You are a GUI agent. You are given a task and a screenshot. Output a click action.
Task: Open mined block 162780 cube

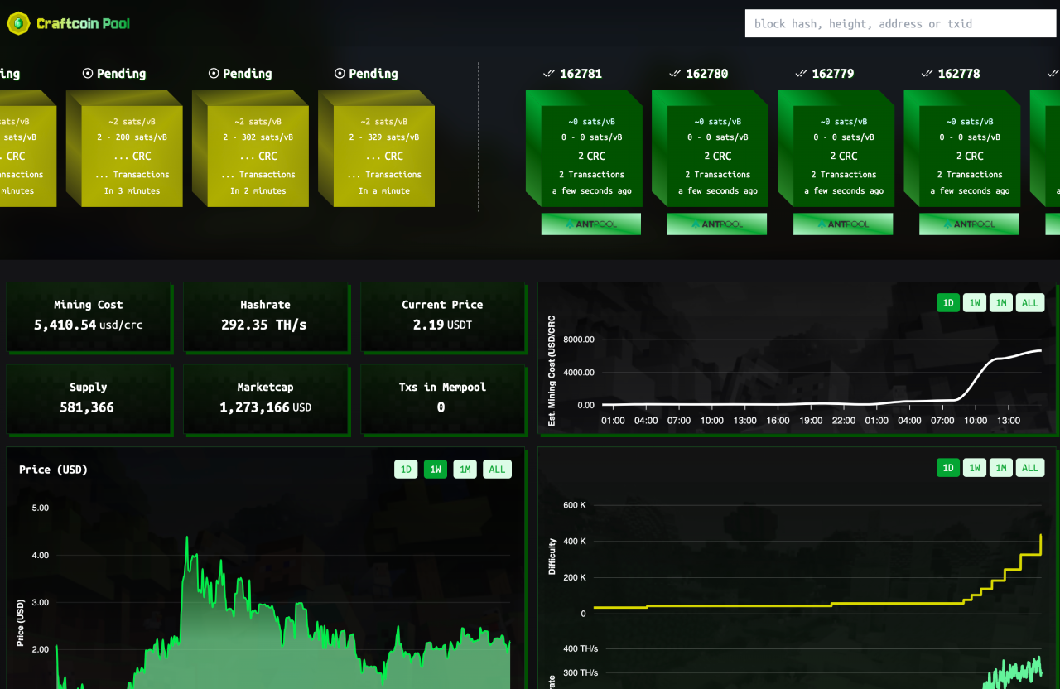710,149
